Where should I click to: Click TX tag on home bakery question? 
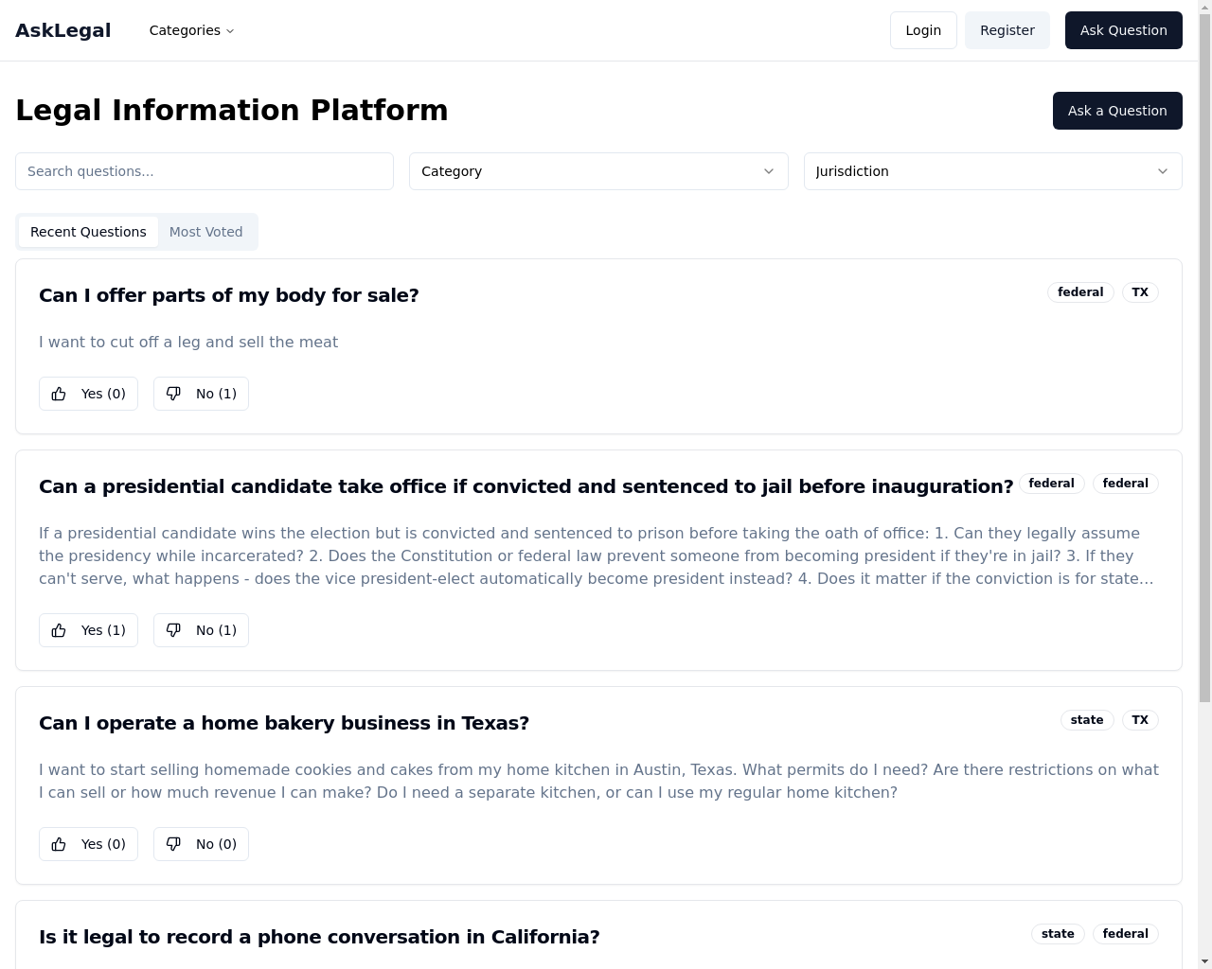pos(1140,720)
